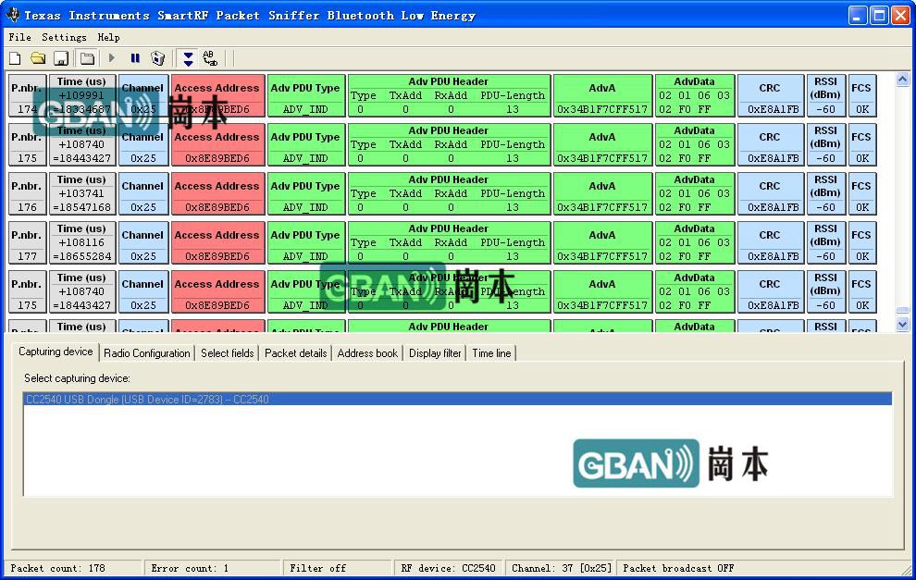Switch to the Select fields tab
Screen dimensions: 916x580
[x=228, y=353]
